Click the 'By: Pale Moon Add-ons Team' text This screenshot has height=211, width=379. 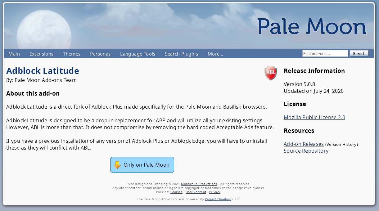point(41,80)
